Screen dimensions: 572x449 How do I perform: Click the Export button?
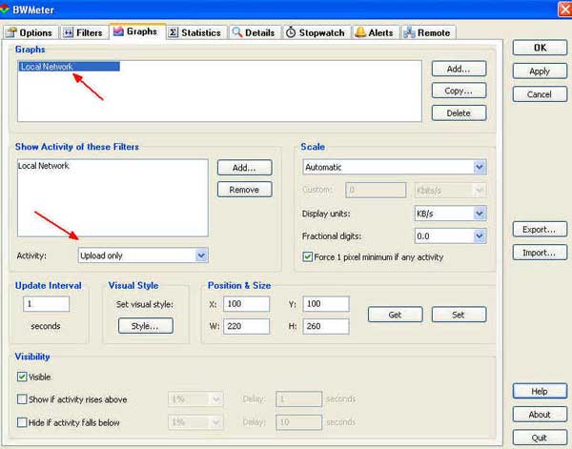tap(540, 229)
